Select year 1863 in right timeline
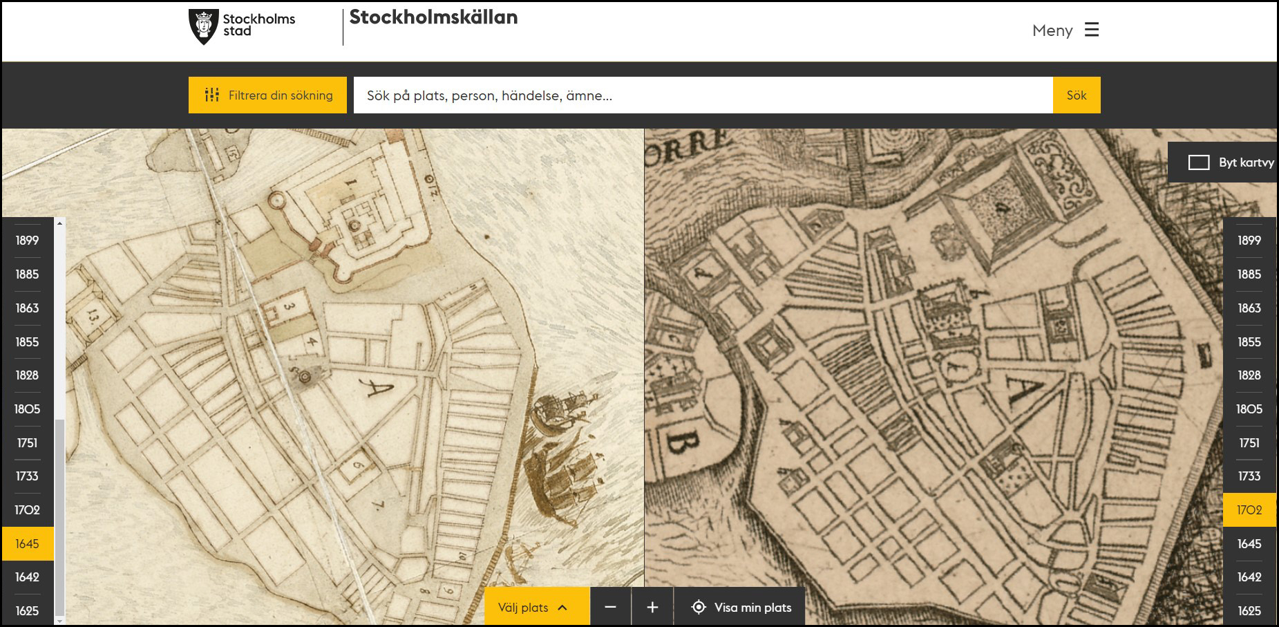Image resolution: width=1279 pixels, height=627 pixels. click(1249, 308)
